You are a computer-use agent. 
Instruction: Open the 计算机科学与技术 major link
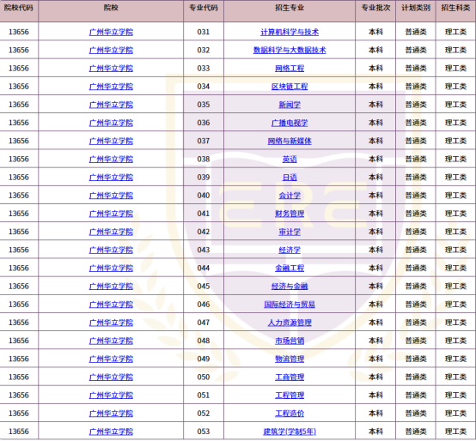tap(290, 32)
